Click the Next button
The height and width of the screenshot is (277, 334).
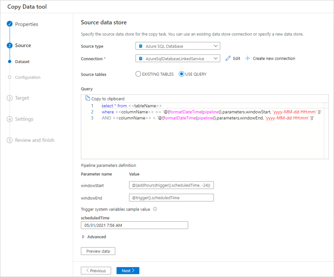(128, 270)
